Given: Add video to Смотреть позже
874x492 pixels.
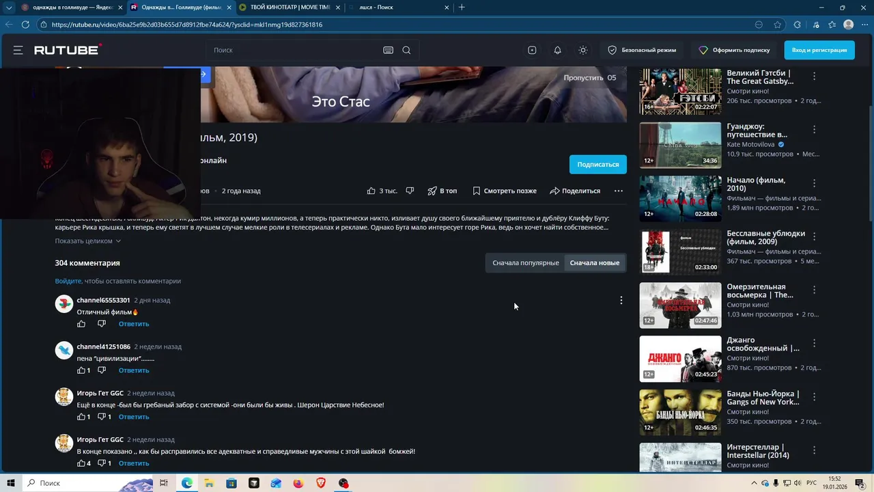Looking at the screenshot, I should pos(504,191).
